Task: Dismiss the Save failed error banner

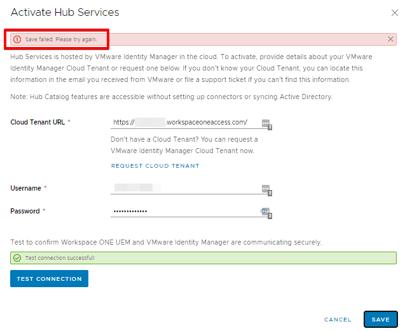Action: (390, 39)
